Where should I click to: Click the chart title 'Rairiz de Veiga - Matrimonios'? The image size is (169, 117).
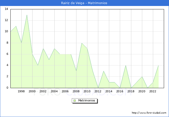click(x=84, y=3)
